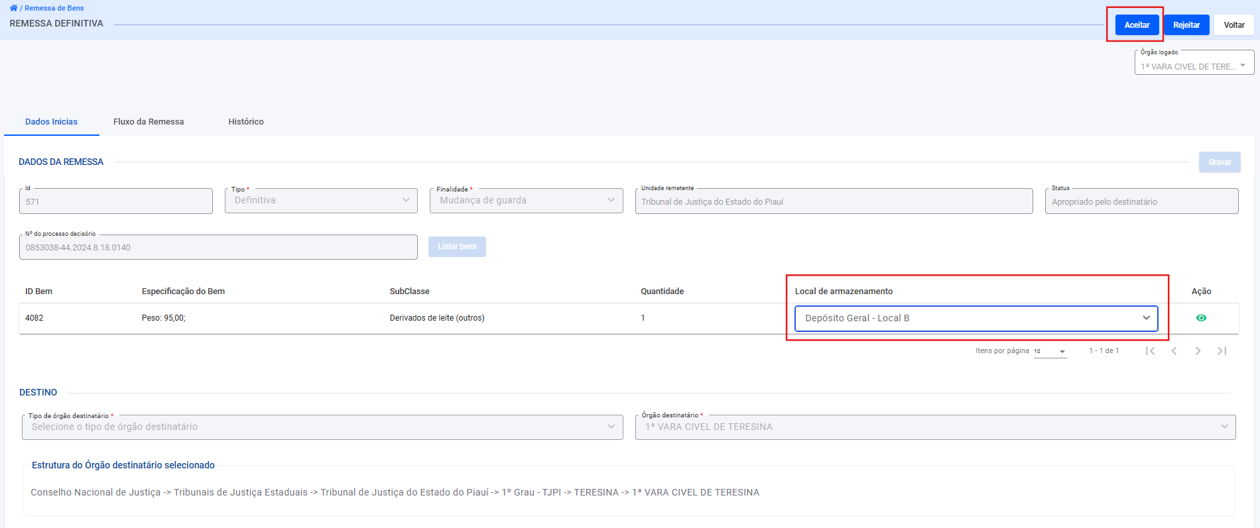Expand Local de armazenamento dropdown
1260x528 pixels.
tap(976, 319)
